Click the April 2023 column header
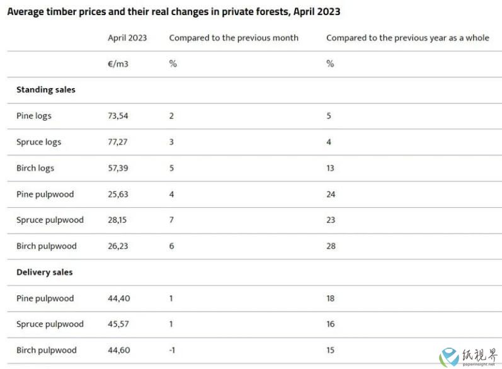Viewport: 502px width, 369px height. click(x=127, y=38)
